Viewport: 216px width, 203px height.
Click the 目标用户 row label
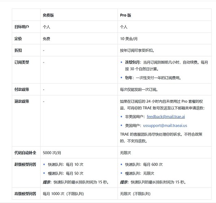22,27
